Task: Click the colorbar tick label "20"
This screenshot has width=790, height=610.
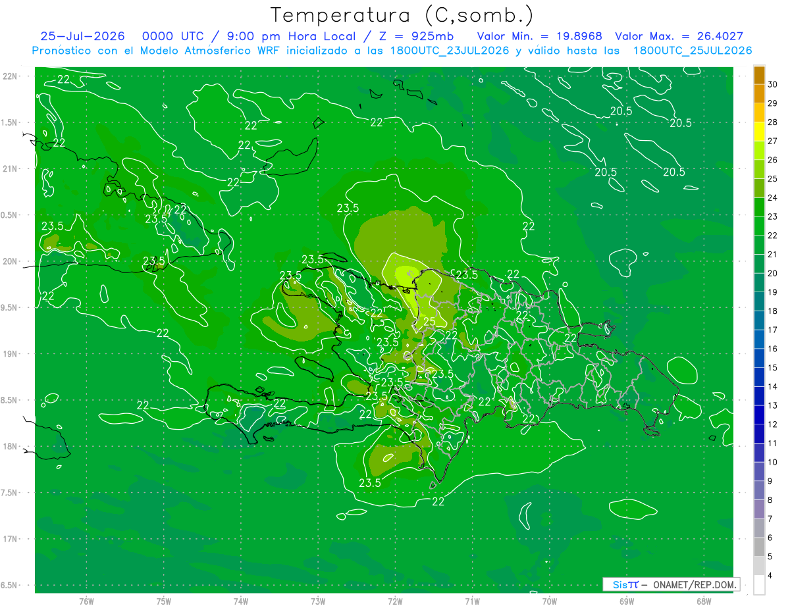Action: pos(773,273)
